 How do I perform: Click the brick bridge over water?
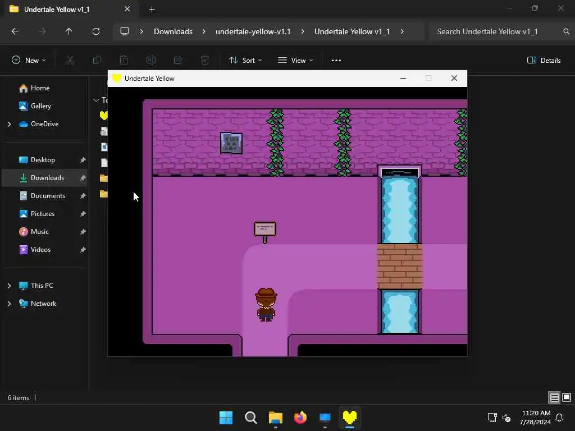coord(400,267)
